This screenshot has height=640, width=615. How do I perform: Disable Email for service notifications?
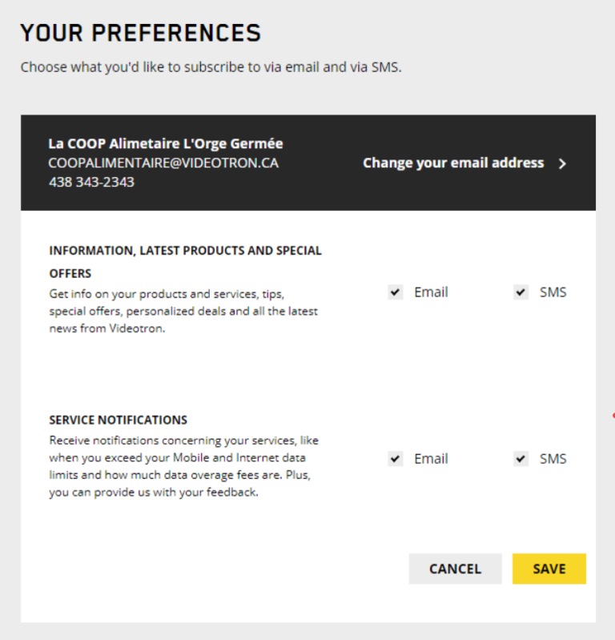click(x=395, y=459)
